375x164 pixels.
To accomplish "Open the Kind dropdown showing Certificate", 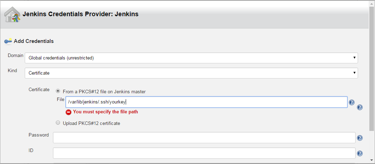I will click(x=191, y=73).
